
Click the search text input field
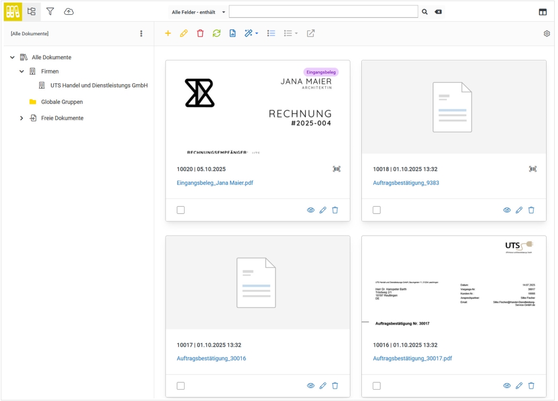click(324, 11)
